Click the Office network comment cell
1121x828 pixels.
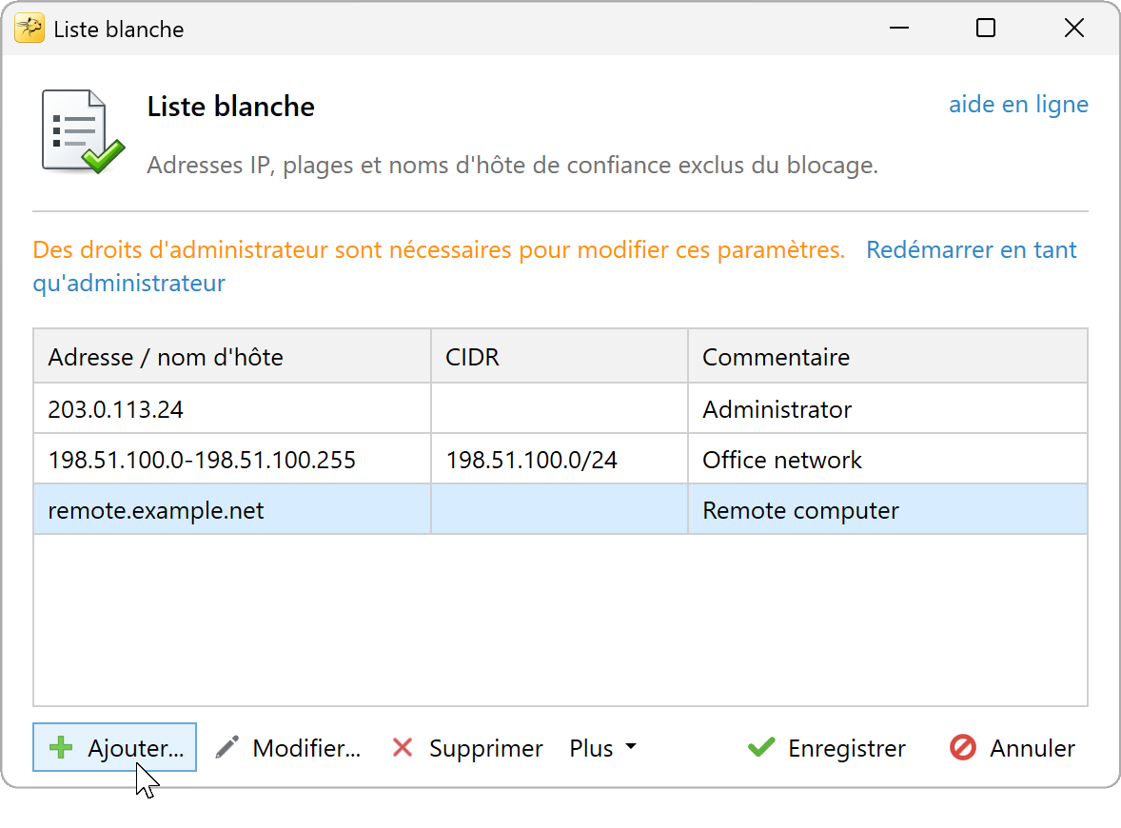[887, 459]
